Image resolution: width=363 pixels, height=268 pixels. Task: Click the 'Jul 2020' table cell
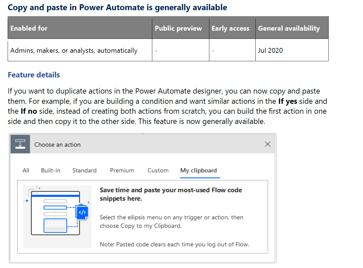pos(292,50)
